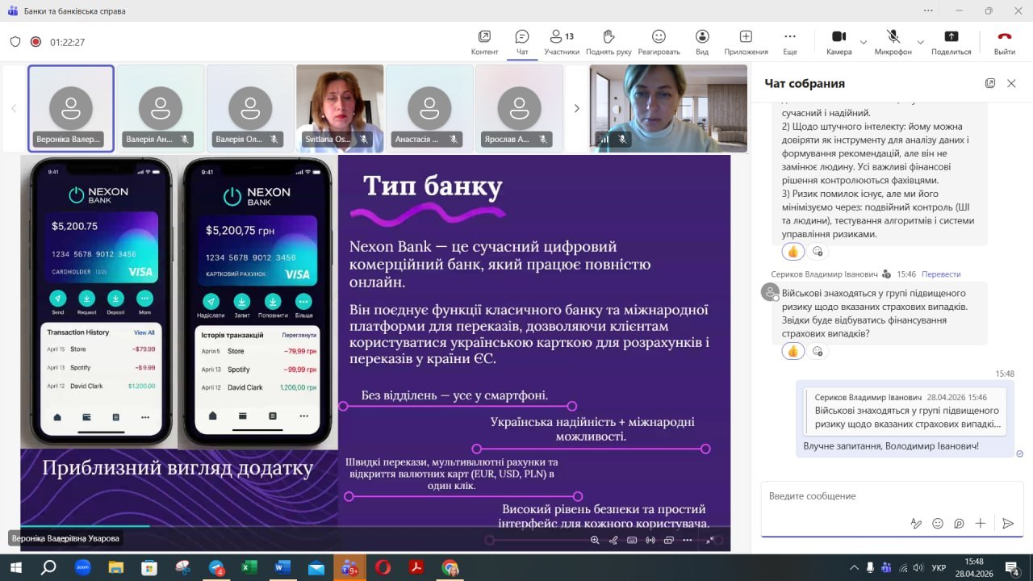Show the Участники participants list
Viewport: 1033px width, 581px height.
point(562,42)
